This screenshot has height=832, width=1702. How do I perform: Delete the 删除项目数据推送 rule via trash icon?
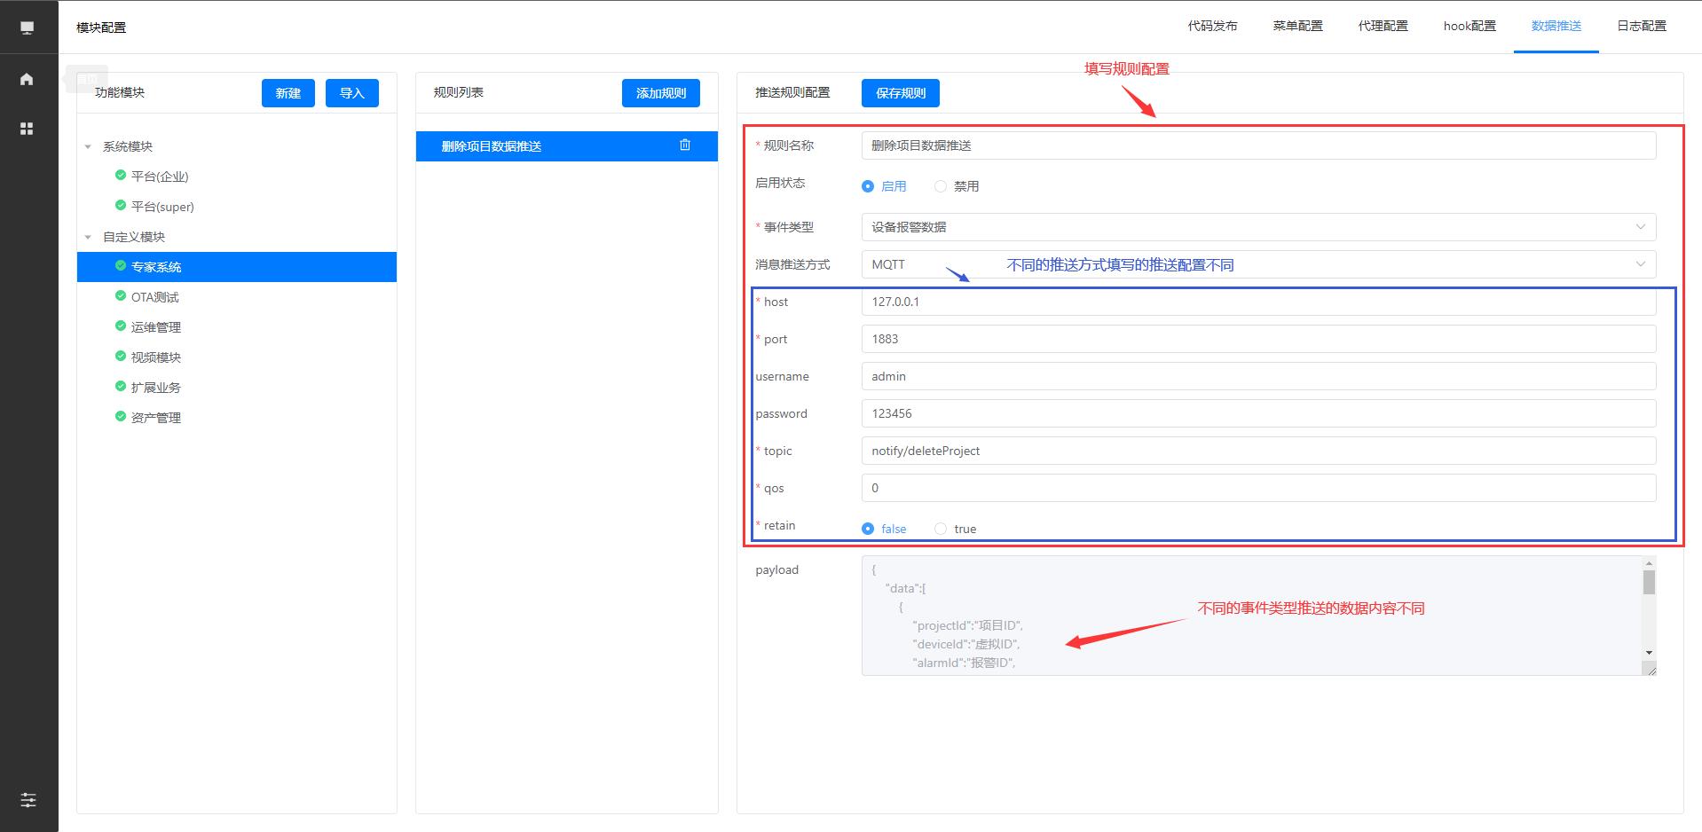click(x=685, y=145)
